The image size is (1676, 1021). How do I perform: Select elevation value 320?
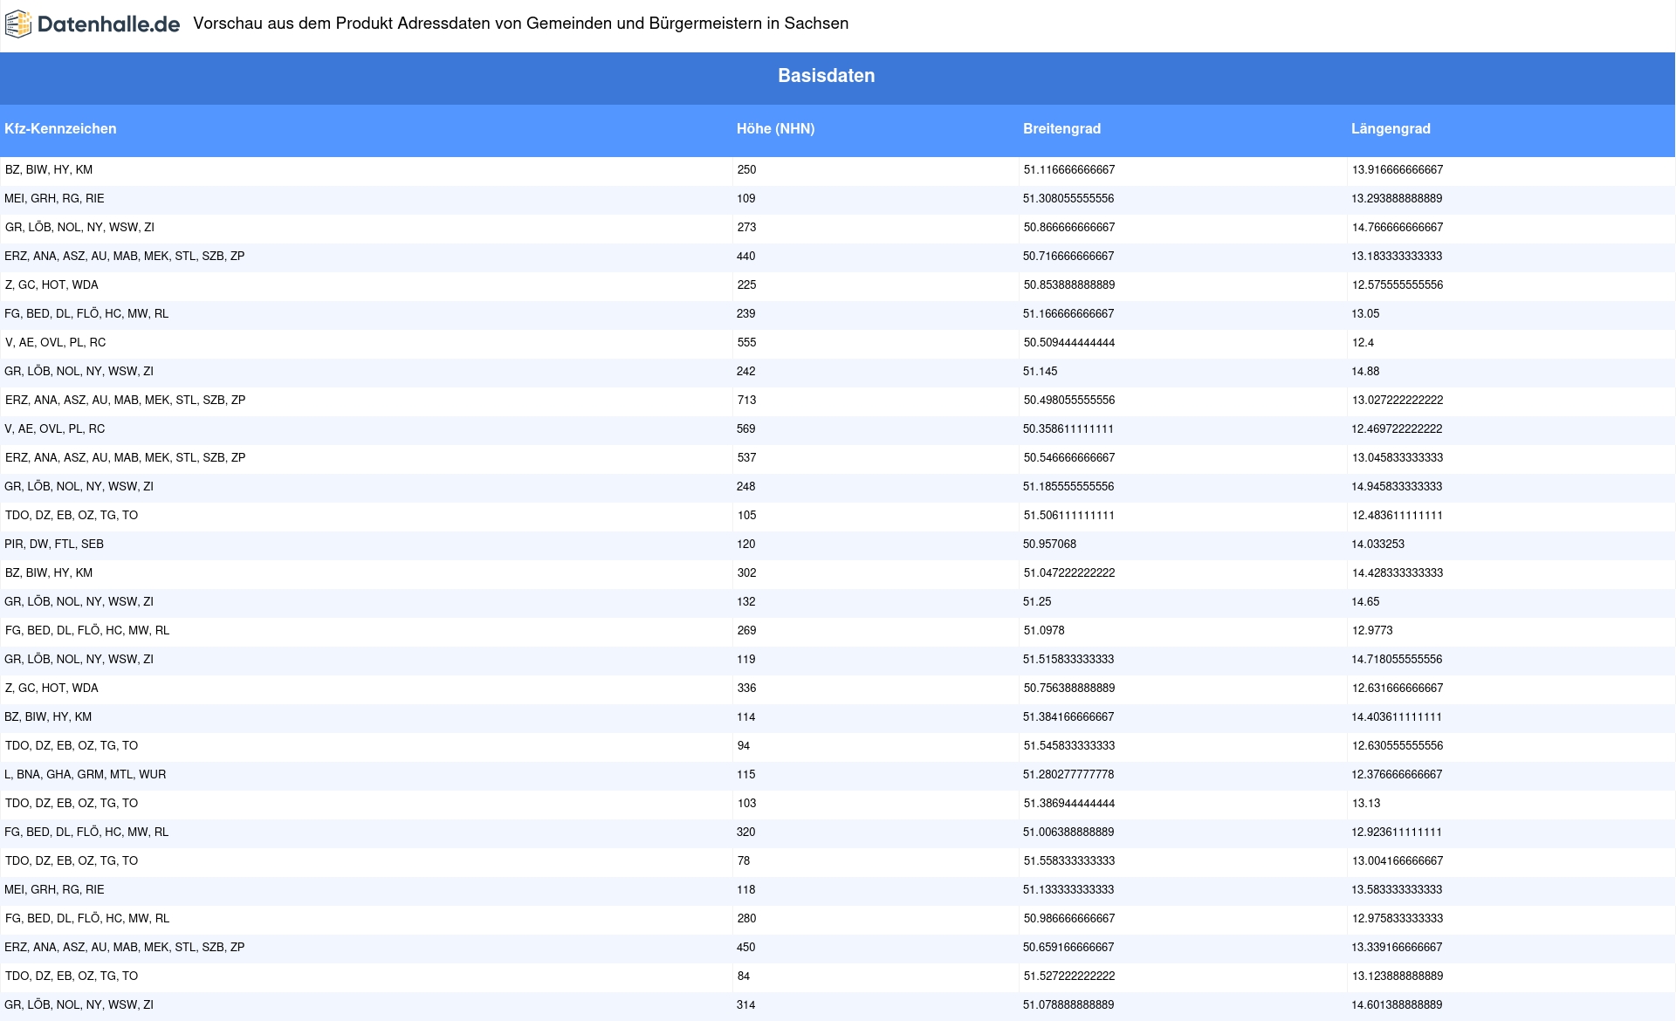tap(745, 833)
